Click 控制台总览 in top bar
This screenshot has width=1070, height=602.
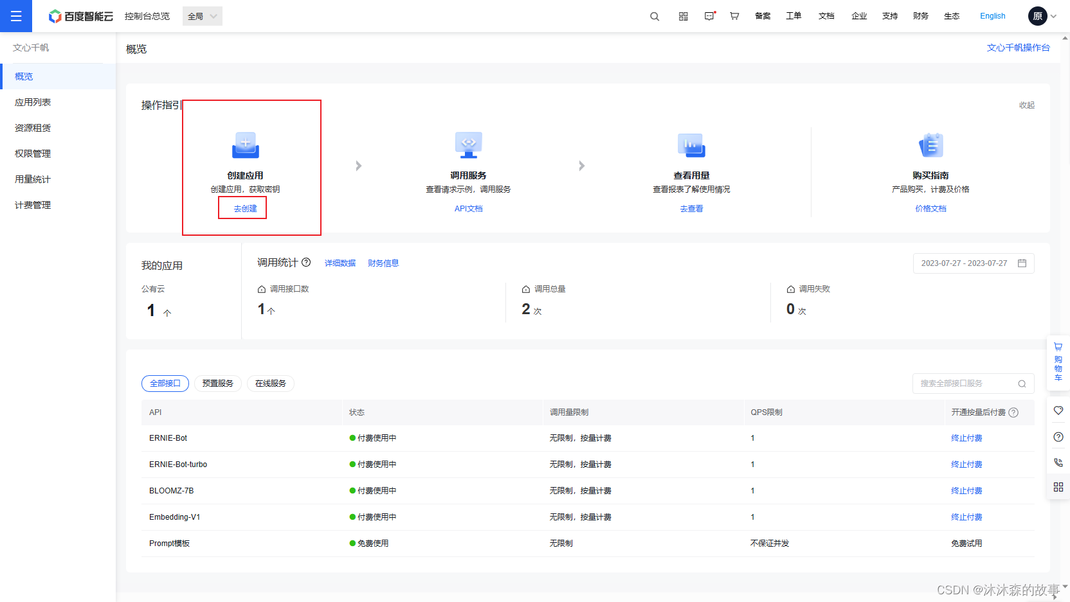pos(147,16)
